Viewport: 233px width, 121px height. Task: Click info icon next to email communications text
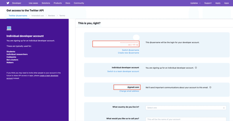pos(210,88)
